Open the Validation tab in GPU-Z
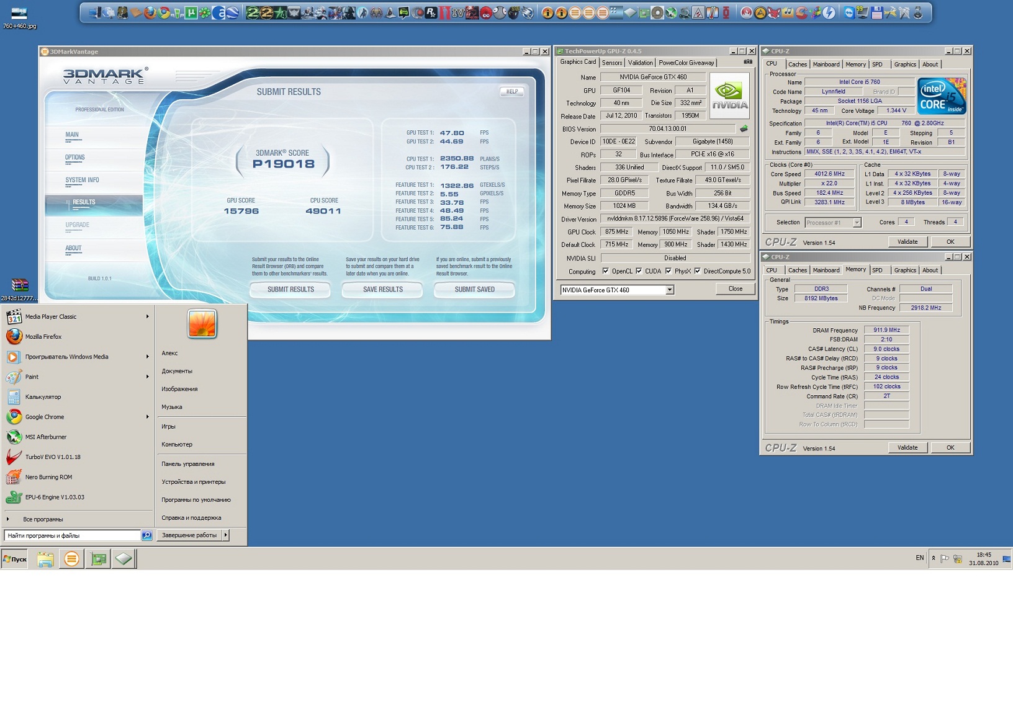 pos(640,63)
